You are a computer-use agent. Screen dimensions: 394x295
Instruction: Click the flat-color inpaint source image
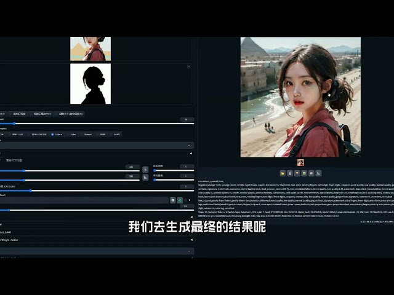[90, 49]
